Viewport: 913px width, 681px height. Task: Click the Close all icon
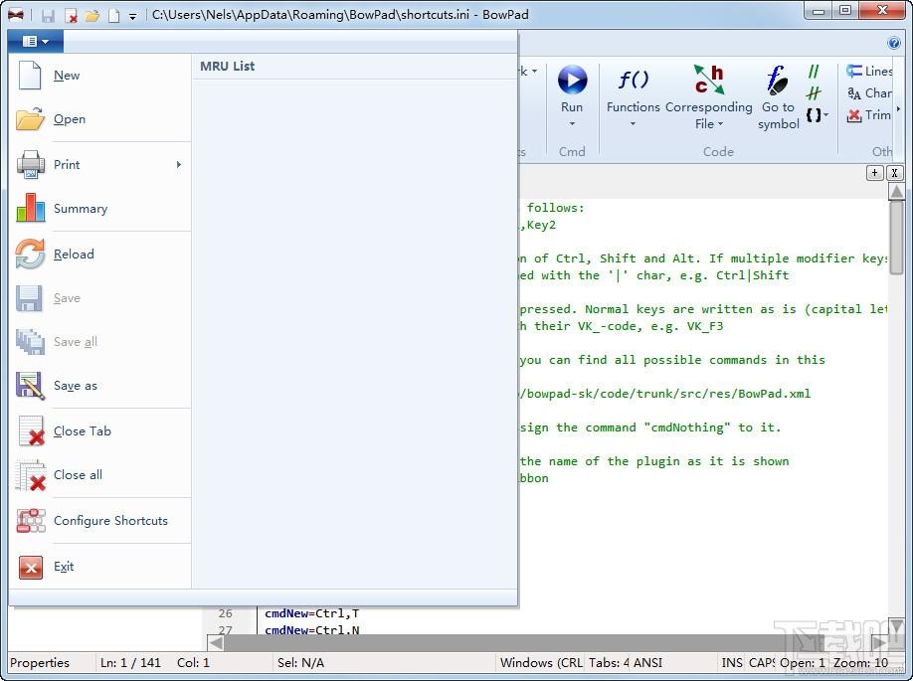click(30, 475)
